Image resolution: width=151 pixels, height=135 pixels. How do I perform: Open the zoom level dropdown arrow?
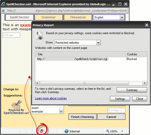point(122,131)
